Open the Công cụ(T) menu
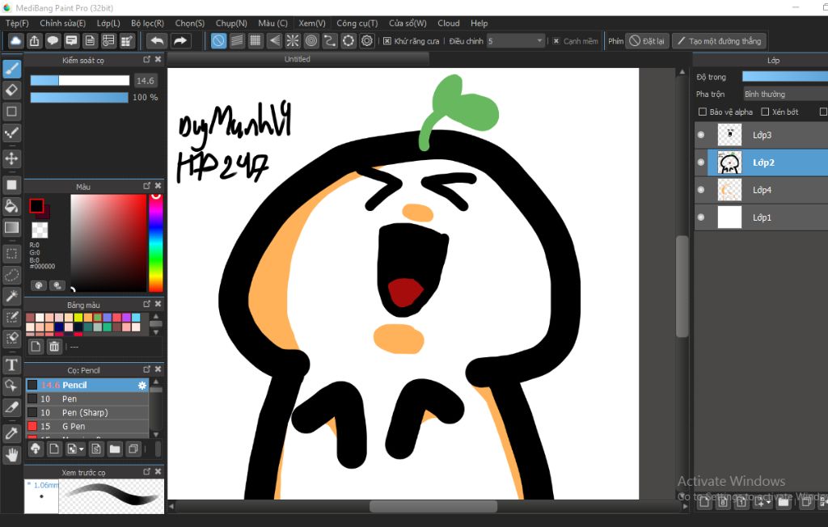The image size is (828, 527). click(357, 23)
